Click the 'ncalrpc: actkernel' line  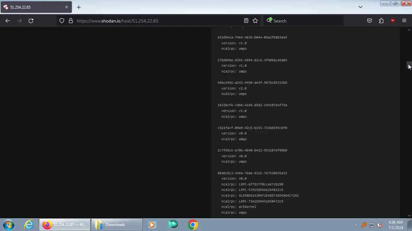pyautogui.click(x=239, y=207)
